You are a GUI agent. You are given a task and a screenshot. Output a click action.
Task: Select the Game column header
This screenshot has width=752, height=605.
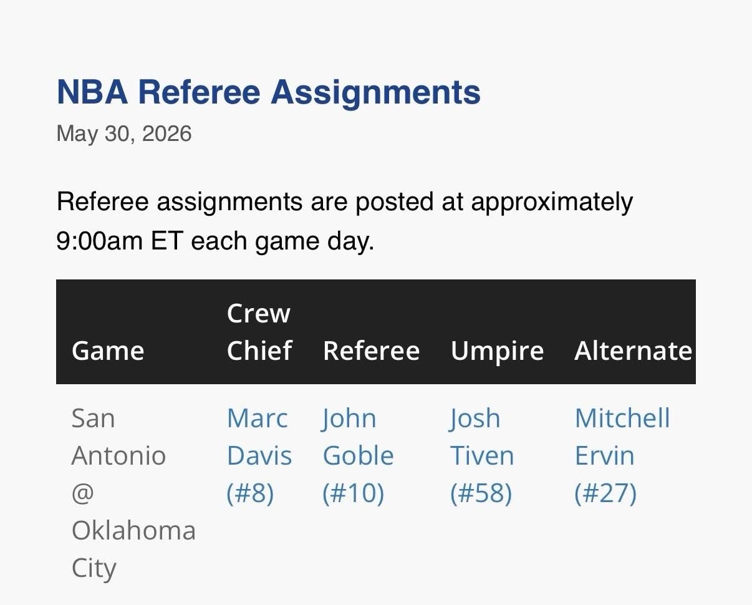pos(108,351)
